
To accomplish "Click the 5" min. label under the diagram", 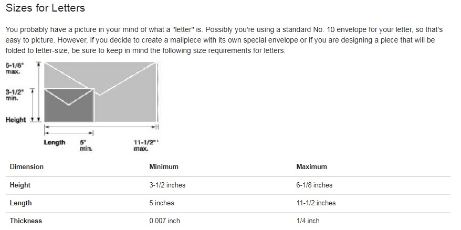I will click(x=86, y=145).
